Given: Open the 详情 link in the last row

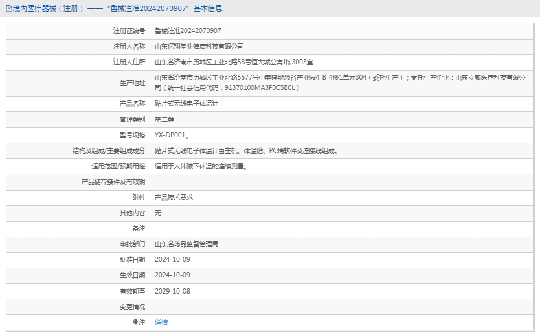Looking at the screenshot, I should coord(161,322).
